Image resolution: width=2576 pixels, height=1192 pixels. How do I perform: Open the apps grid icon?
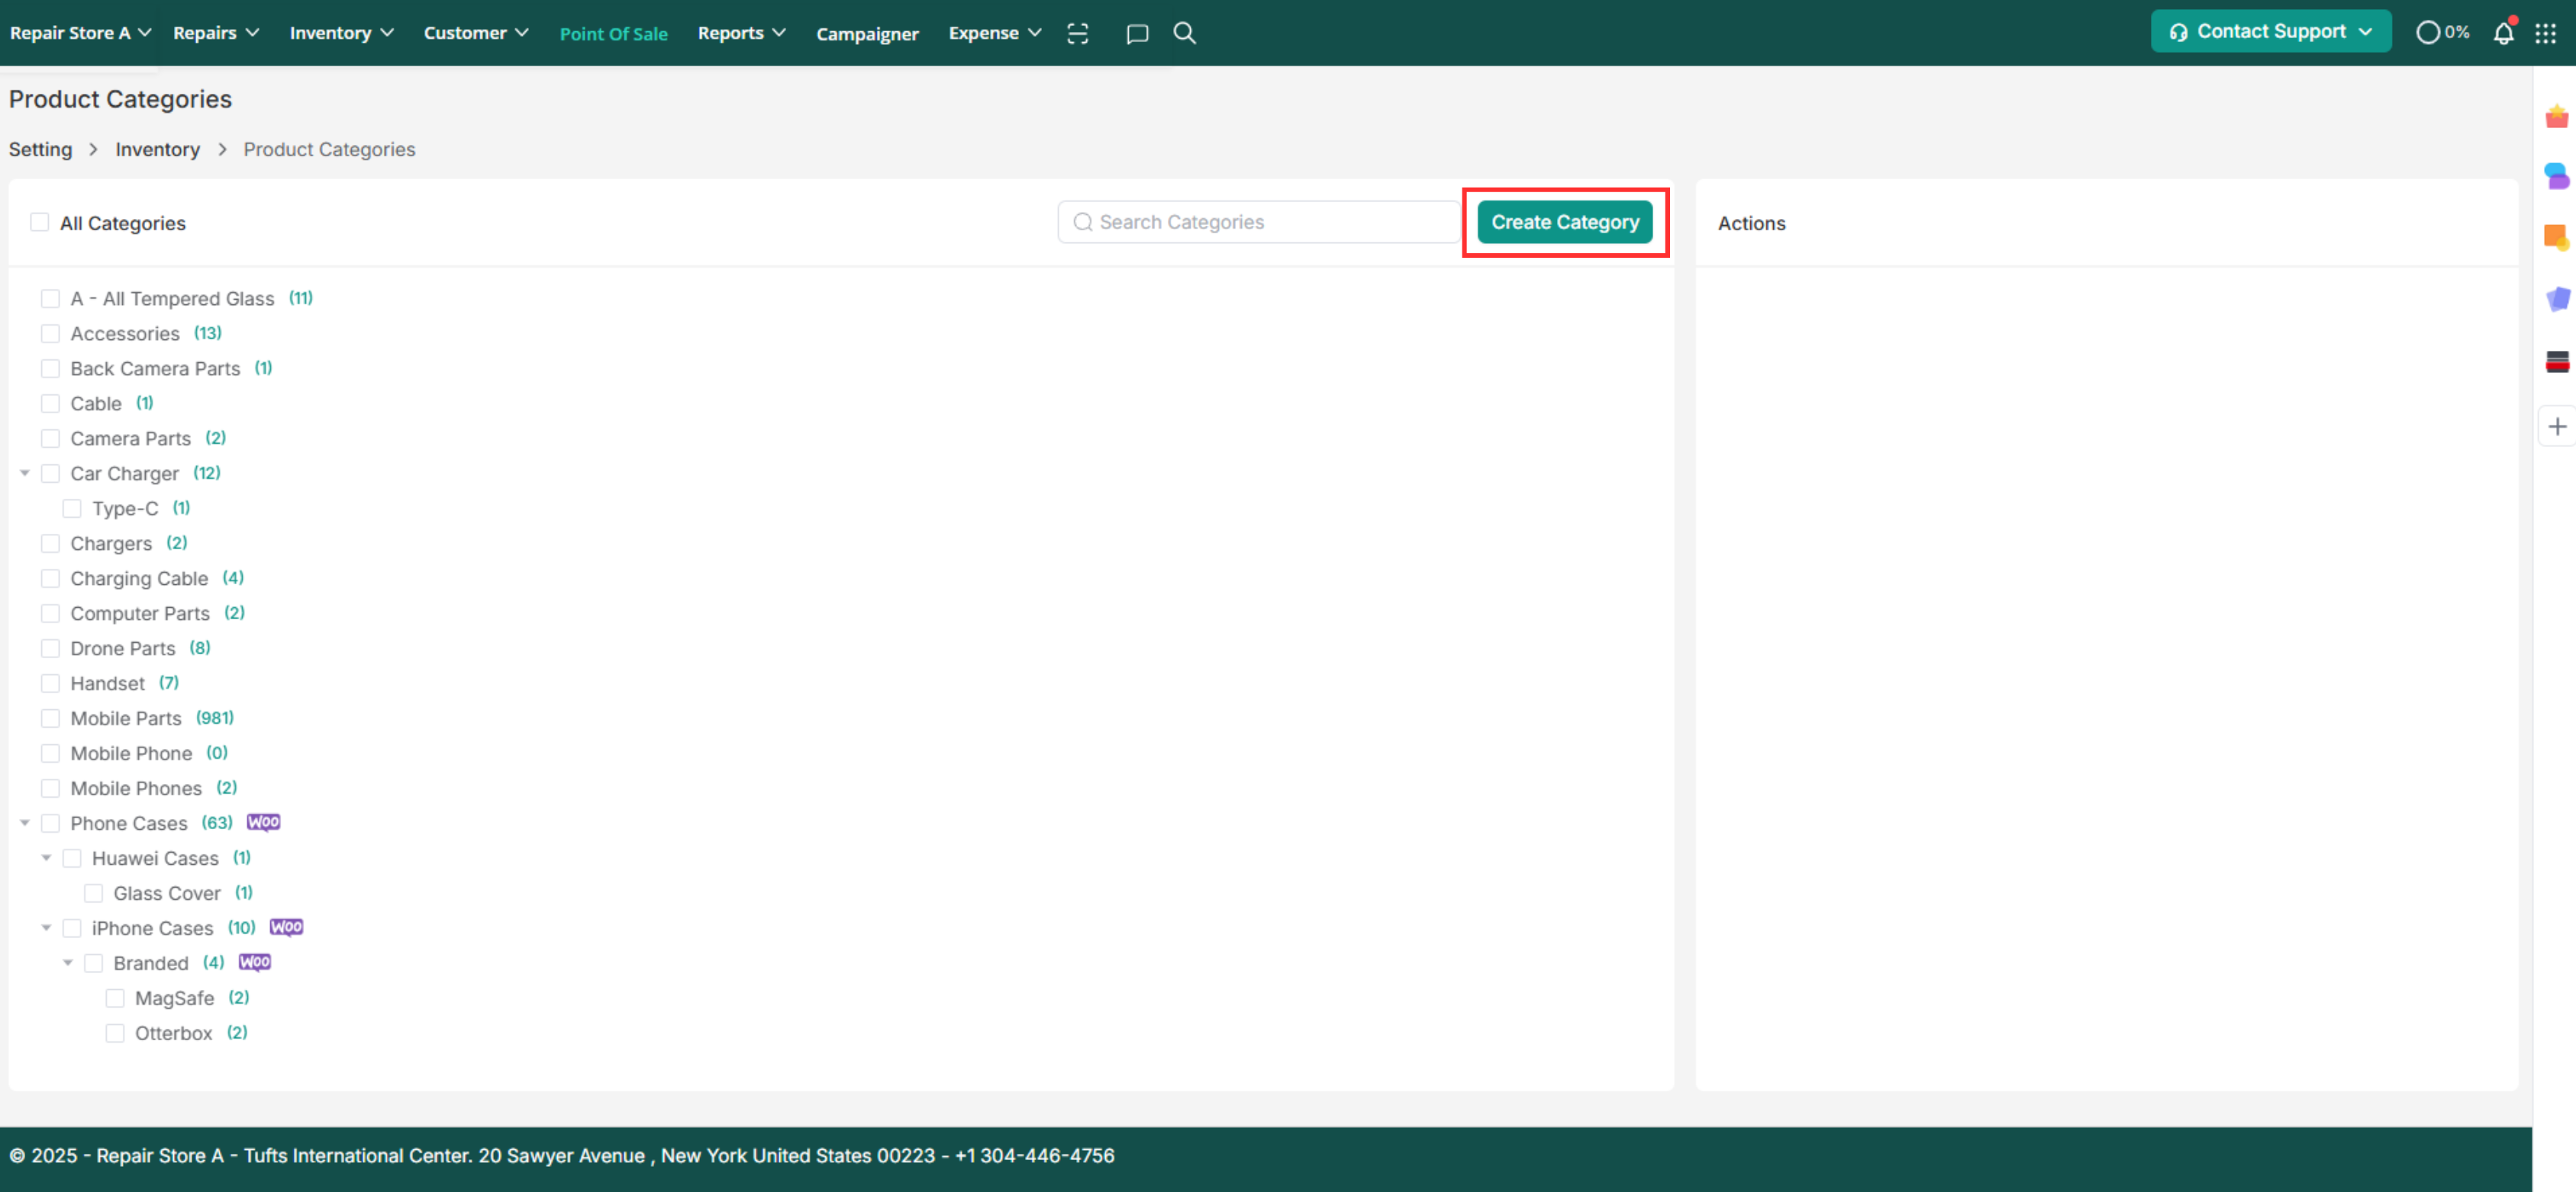(x=2545, y=33)
